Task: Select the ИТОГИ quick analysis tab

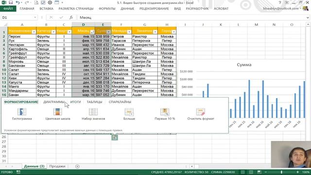Action: coord(76,102)
